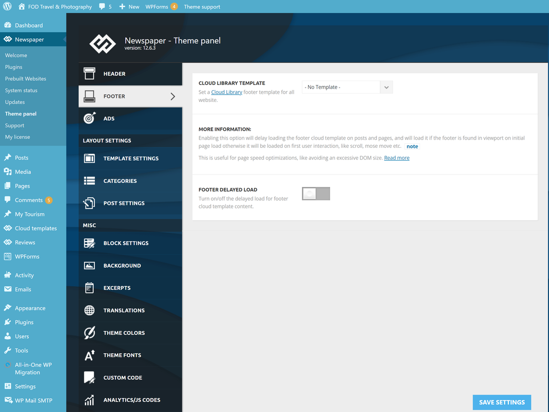549x412 pixels.
Task: Open the Theme Colors tab
Action: [130, 333]
